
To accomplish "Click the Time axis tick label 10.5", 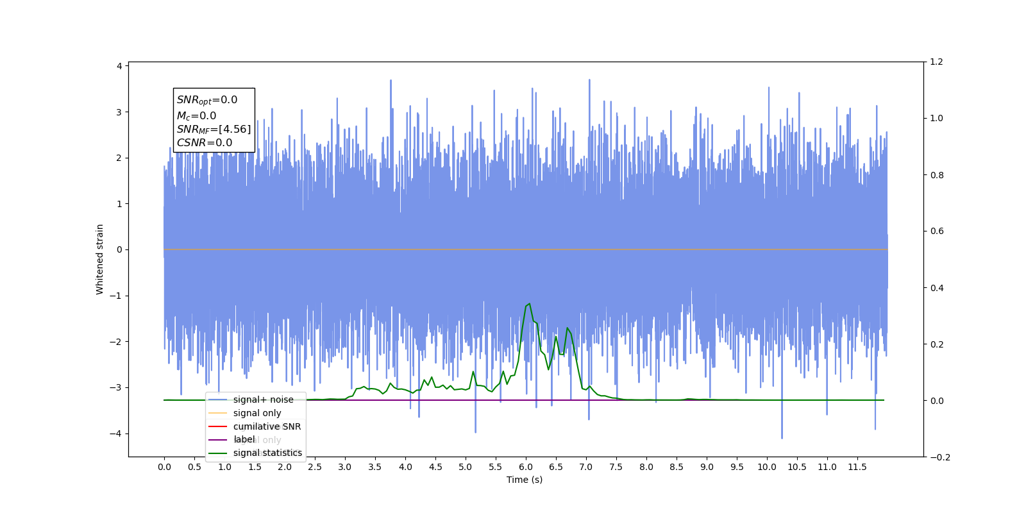I will pyautogui.click(x=797, y=467).
